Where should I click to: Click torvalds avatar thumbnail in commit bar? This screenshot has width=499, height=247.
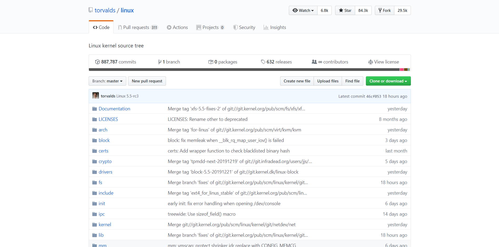click(95, 96)
